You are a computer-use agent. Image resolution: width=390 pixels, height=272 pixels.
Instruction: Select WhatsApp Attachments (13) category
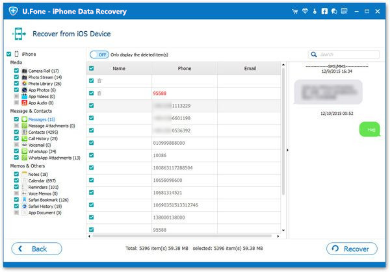pyautogui.click(x=54, y=158)
